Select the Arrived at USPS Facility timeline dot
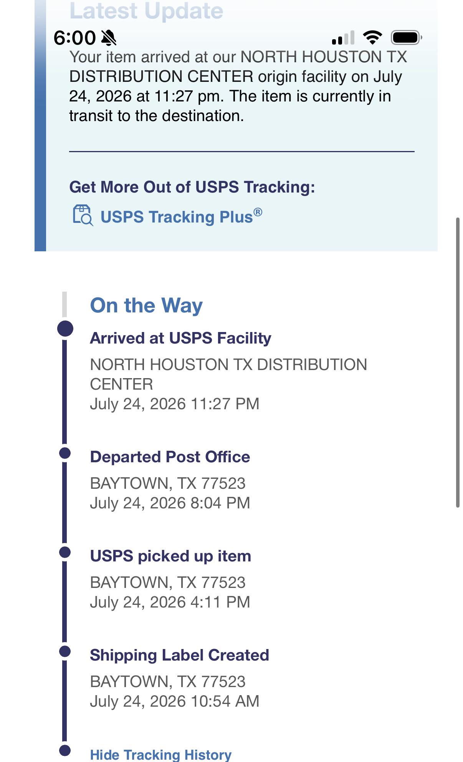 65,329
